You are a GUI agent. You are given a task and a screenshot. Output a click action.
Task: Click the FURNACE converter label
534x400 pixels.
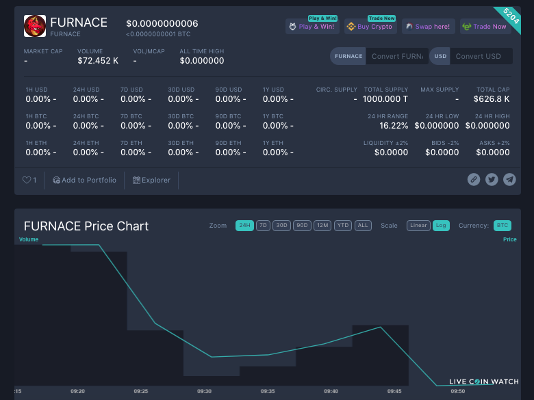click(x=348, y=56)
